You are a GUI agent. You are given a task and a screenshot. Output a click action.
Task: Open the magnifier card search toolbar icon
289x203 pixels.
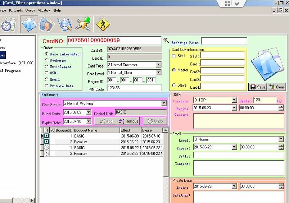click(64, 24)
